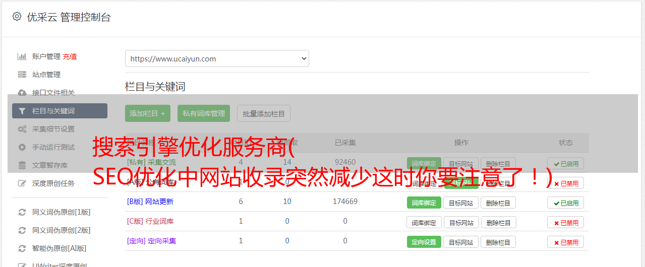Open 手动运行测试 in the sidebar

53,147
